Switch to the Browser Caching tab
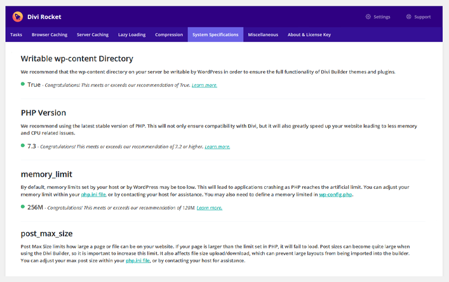The width and height of the screenshot is (449, 282). click(x=50, y=35)
